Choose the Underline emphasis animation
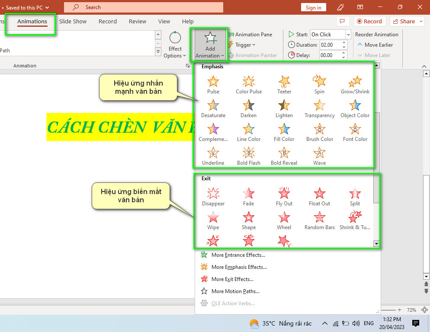This screenshot has height=332, width=430. (x=213, y=156)
